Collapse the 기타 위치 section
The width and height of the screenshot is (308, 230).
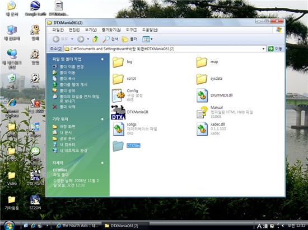[102, 119]
